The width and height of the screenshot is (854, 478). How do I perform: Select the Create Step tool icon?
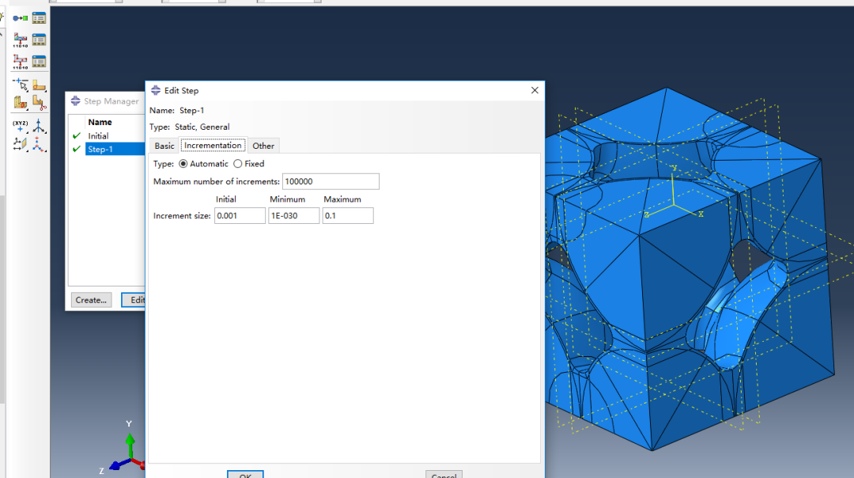[20, 18]
